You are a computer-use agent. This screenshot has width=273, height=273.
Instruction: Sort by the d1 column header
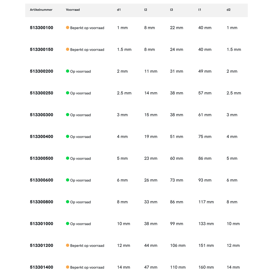pyautogui.click(x=119, y=10)
